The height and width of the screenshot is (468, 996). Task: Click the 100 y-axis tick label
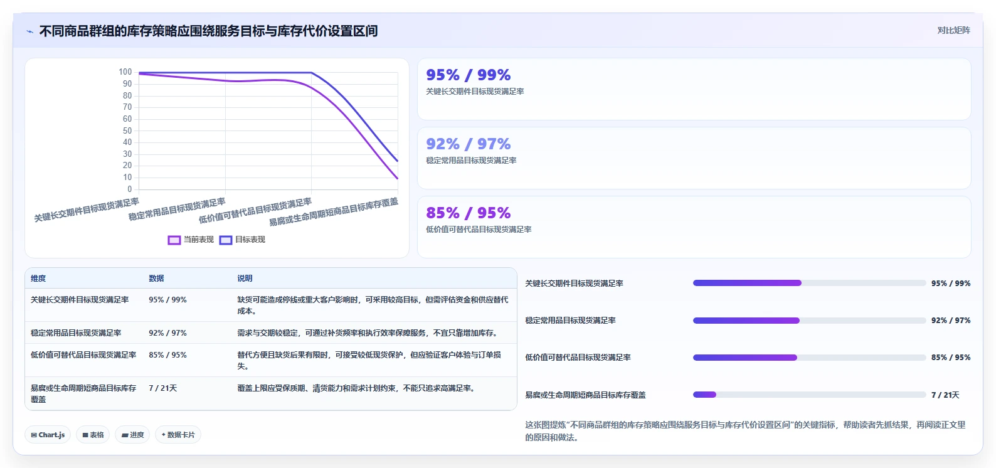coord(125,72)
